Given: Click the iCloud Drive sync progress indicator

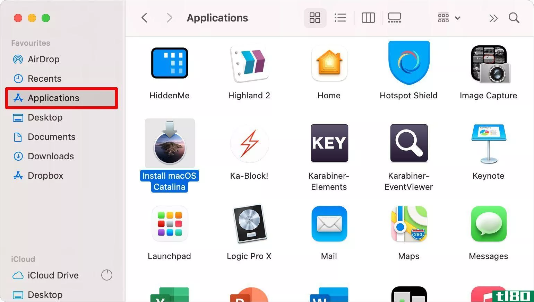Looking at the screenshot, I should coord(107,275).
